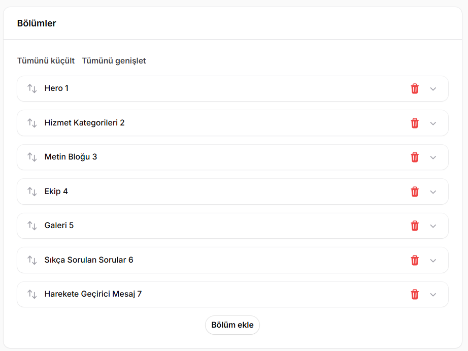Delete the Galeri 5 section
The width and height of the screenshot is (468, 351).
[x=415, y=226]
